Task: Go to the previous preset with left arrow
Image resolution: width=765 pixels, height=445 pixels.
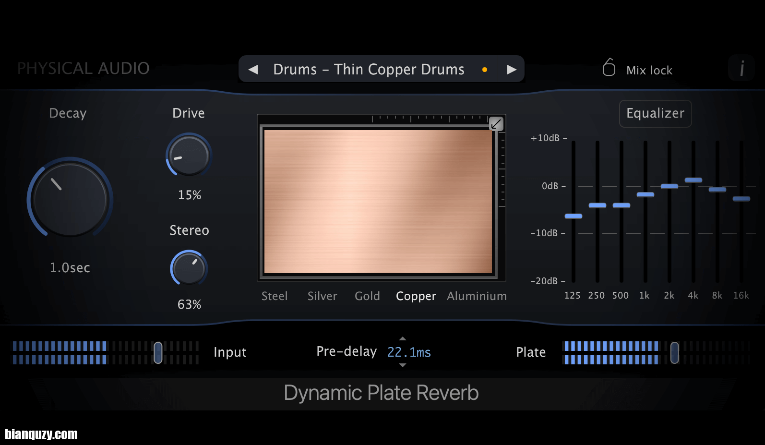Action: pyautogui.click(x=253, y=70)
